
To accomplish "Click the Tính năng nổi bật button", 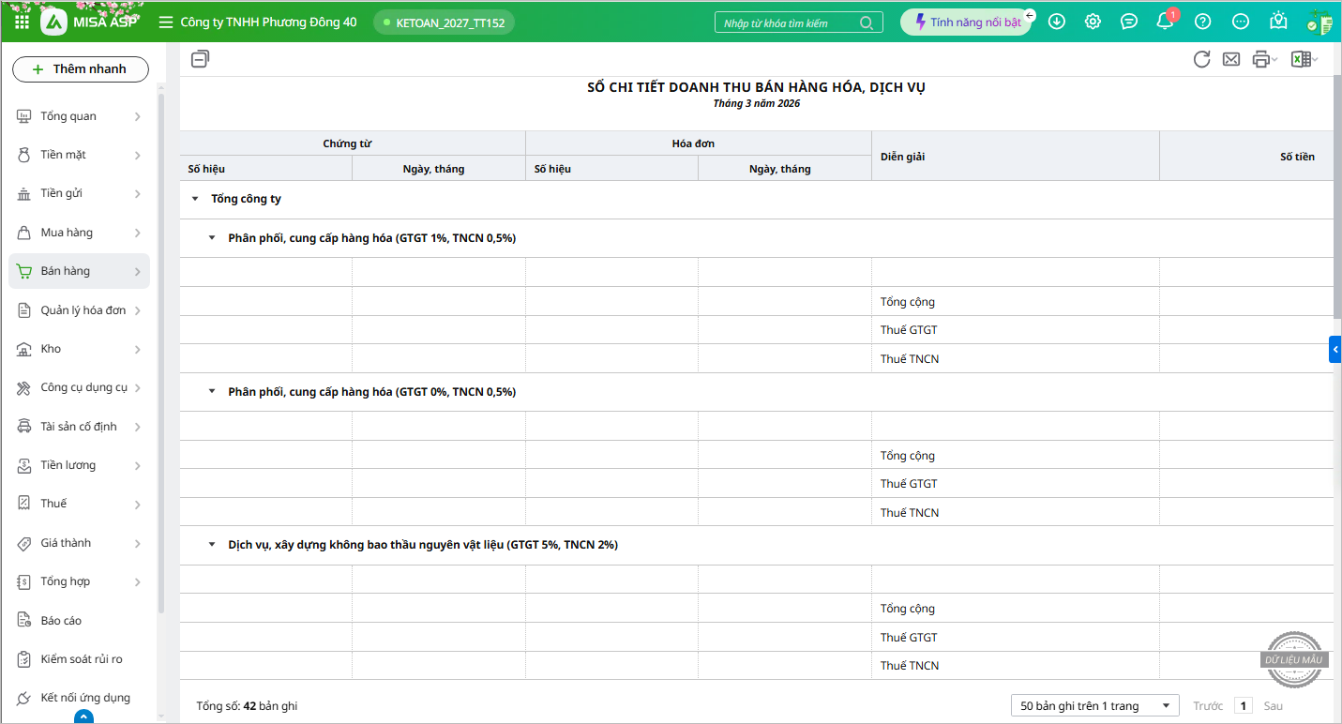I will point(966,23).
